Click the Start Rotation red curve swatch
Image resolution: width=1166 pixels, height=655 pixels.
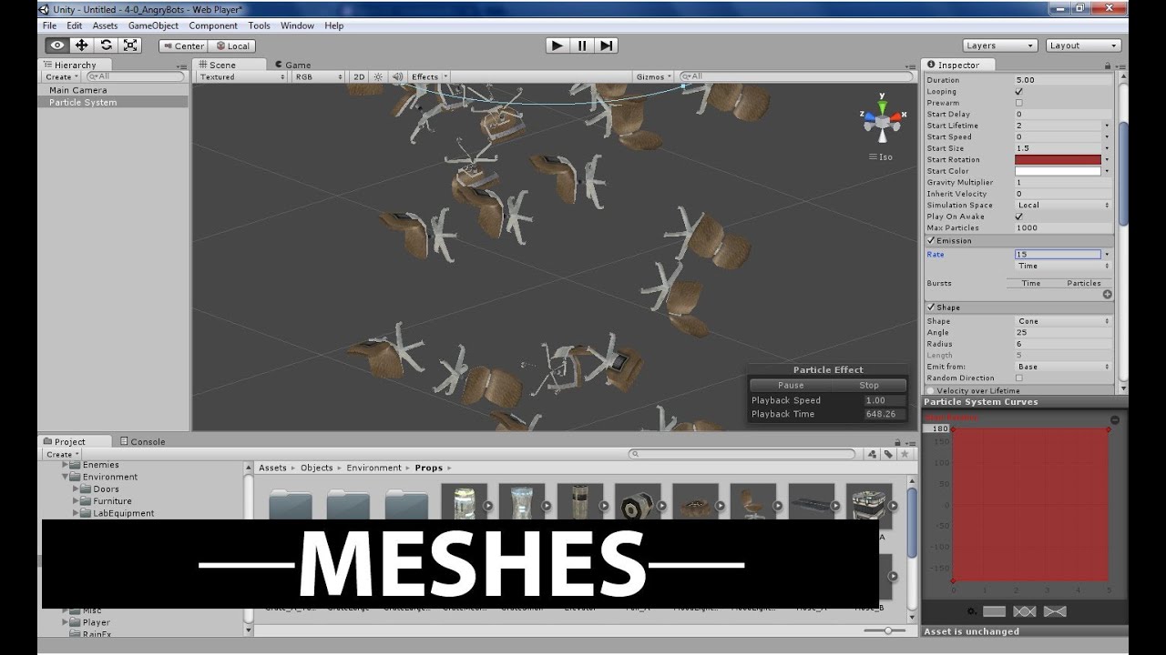point(1058,160)
